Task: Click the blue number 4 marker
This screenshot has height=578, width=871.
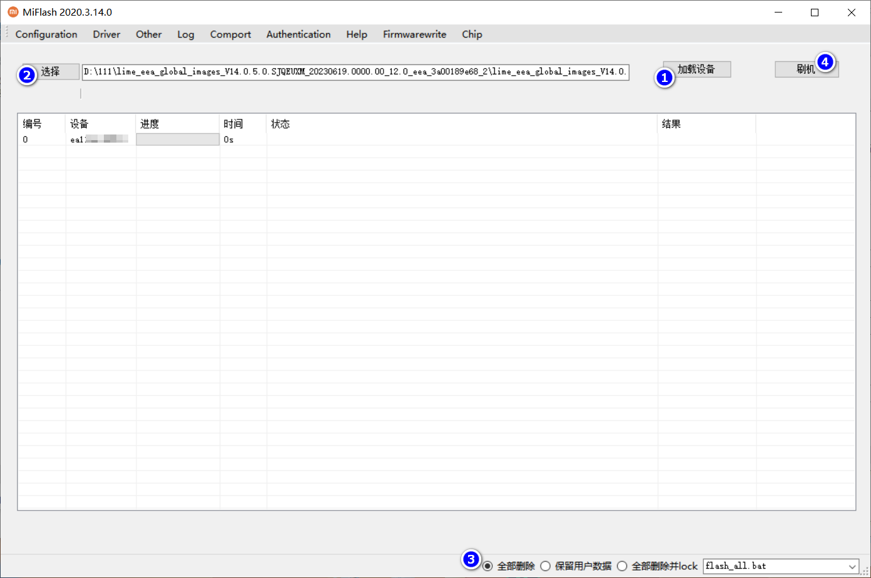Action: pos(826,62)
